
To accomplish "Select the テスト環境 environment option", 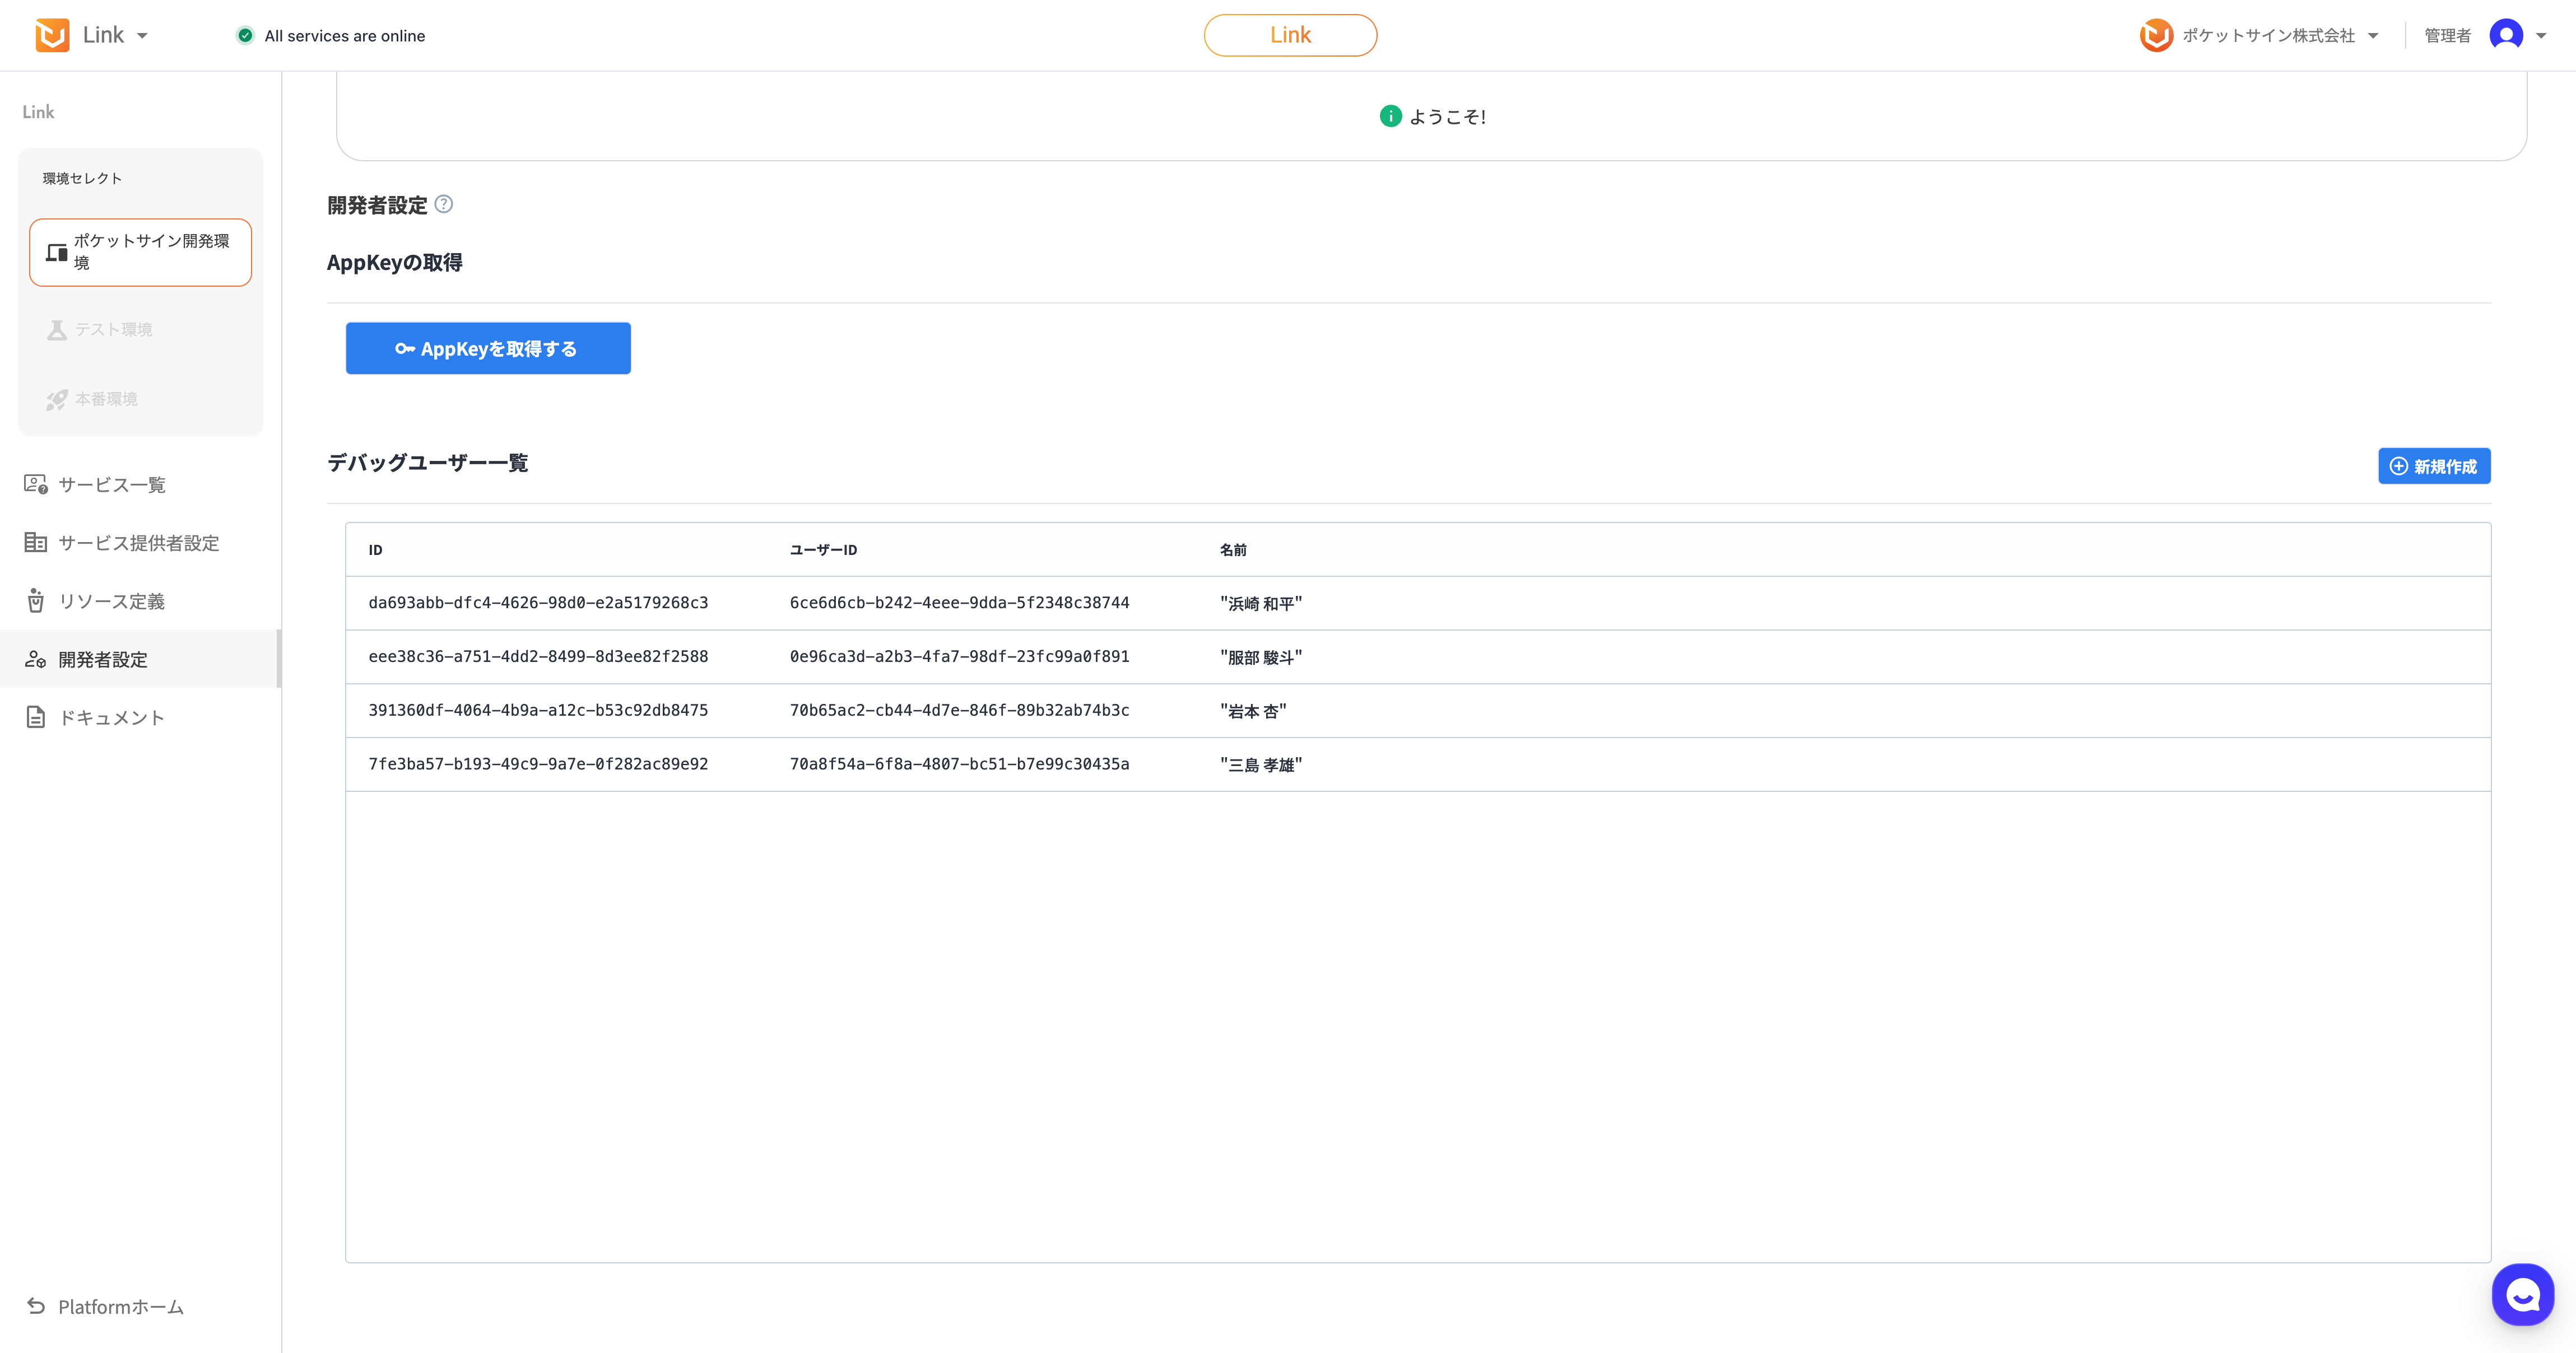I will (x=100, y=330).
